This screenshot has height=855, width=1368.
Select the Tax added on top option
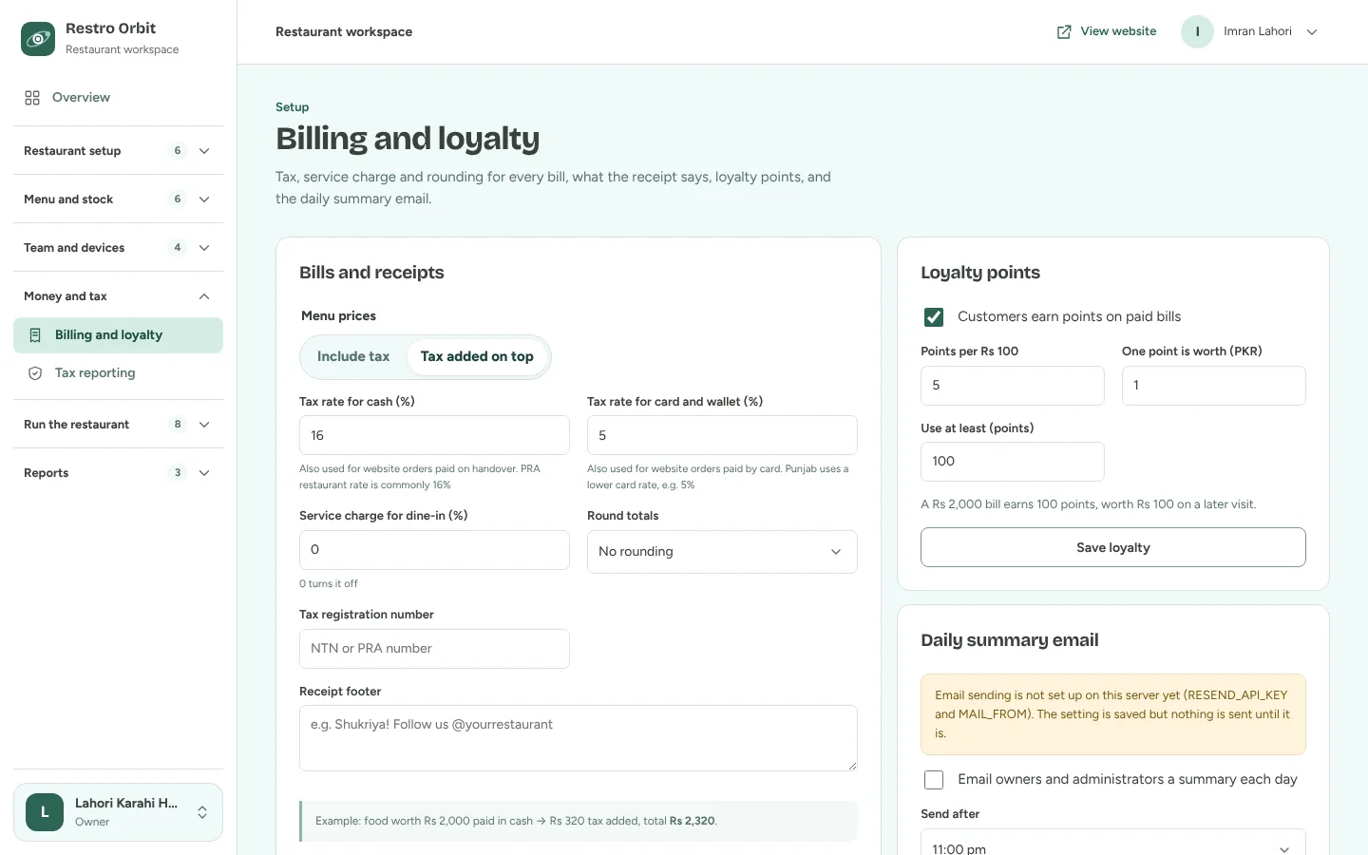(477, 356)
